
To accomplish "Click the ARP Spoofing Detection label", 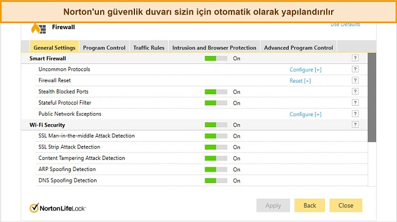I will click(x=67, y=169).
